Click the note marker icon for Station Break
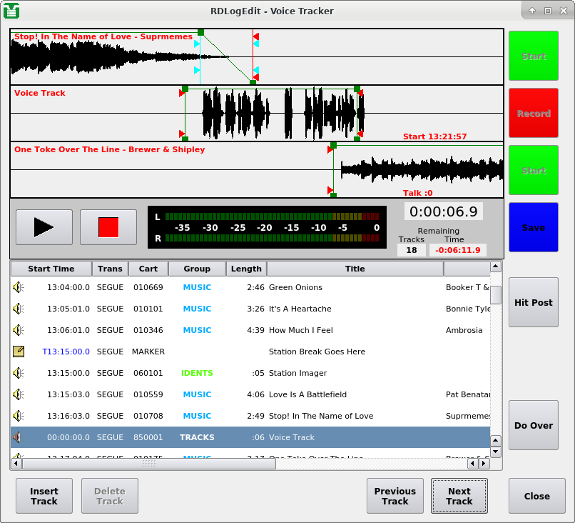The height and width of the screenshot is (523, 575). 19,352
